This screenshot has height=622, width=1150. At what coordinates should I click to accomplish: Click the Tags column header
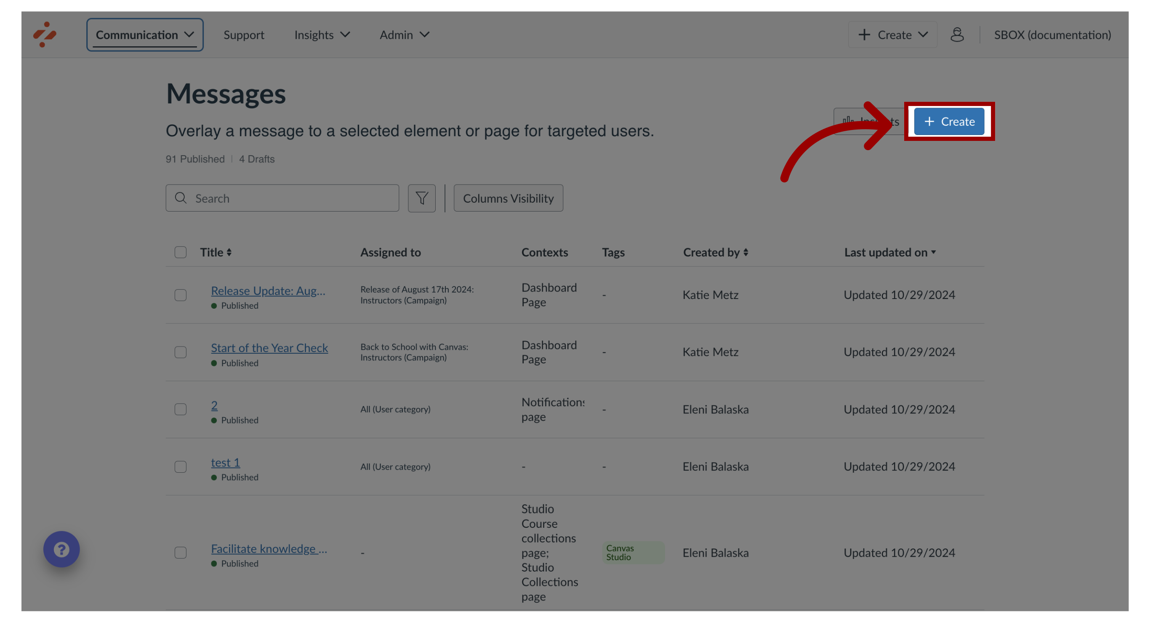click(613, 252)
